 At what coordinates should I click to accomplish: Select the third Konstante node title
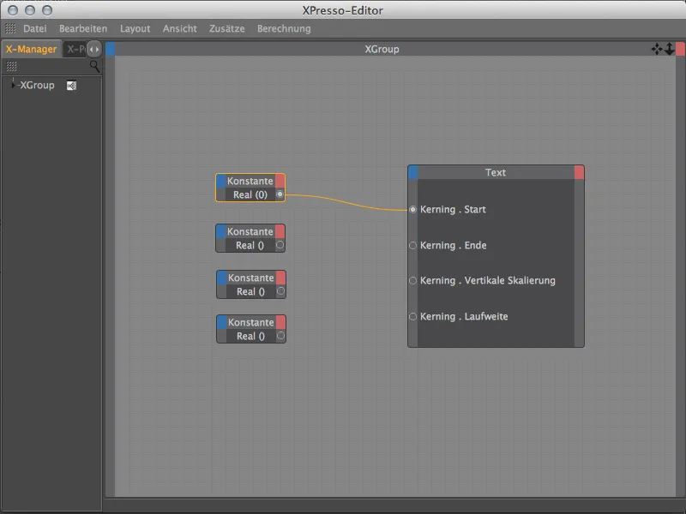[x=250, y=278]
